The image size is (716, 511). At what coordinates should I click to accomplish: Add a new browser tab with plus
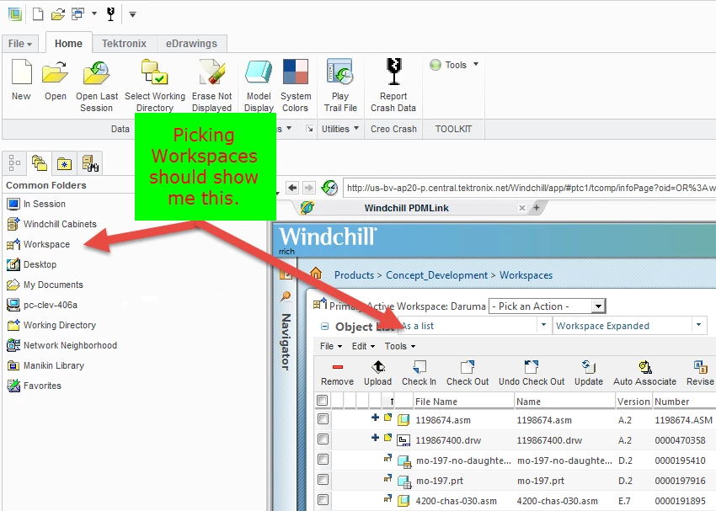[x=537, y=208]
